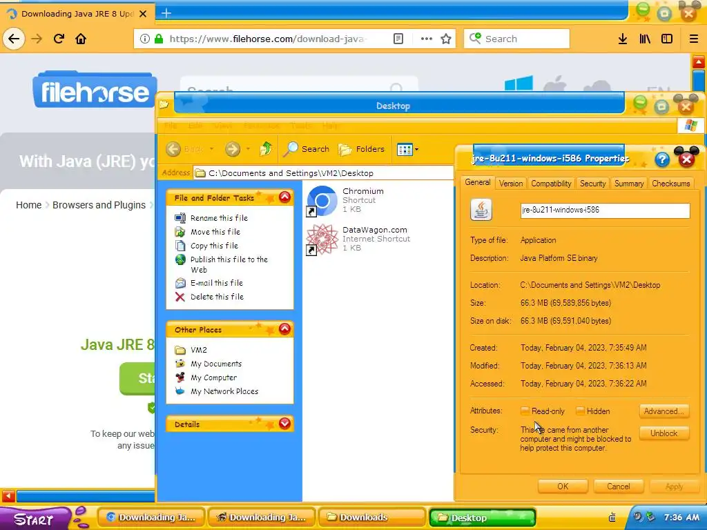Go to Firefox home page icon
The width and height of the screenshot is (707, 530).
coord(81,39)
